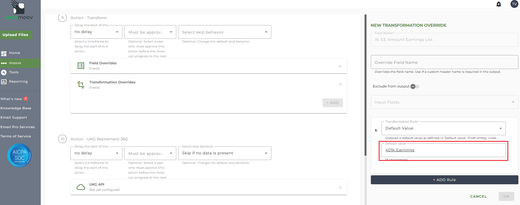520x205 pixels.
Task: Click the UKG API cloud icon
Action: tap(81, 187)
